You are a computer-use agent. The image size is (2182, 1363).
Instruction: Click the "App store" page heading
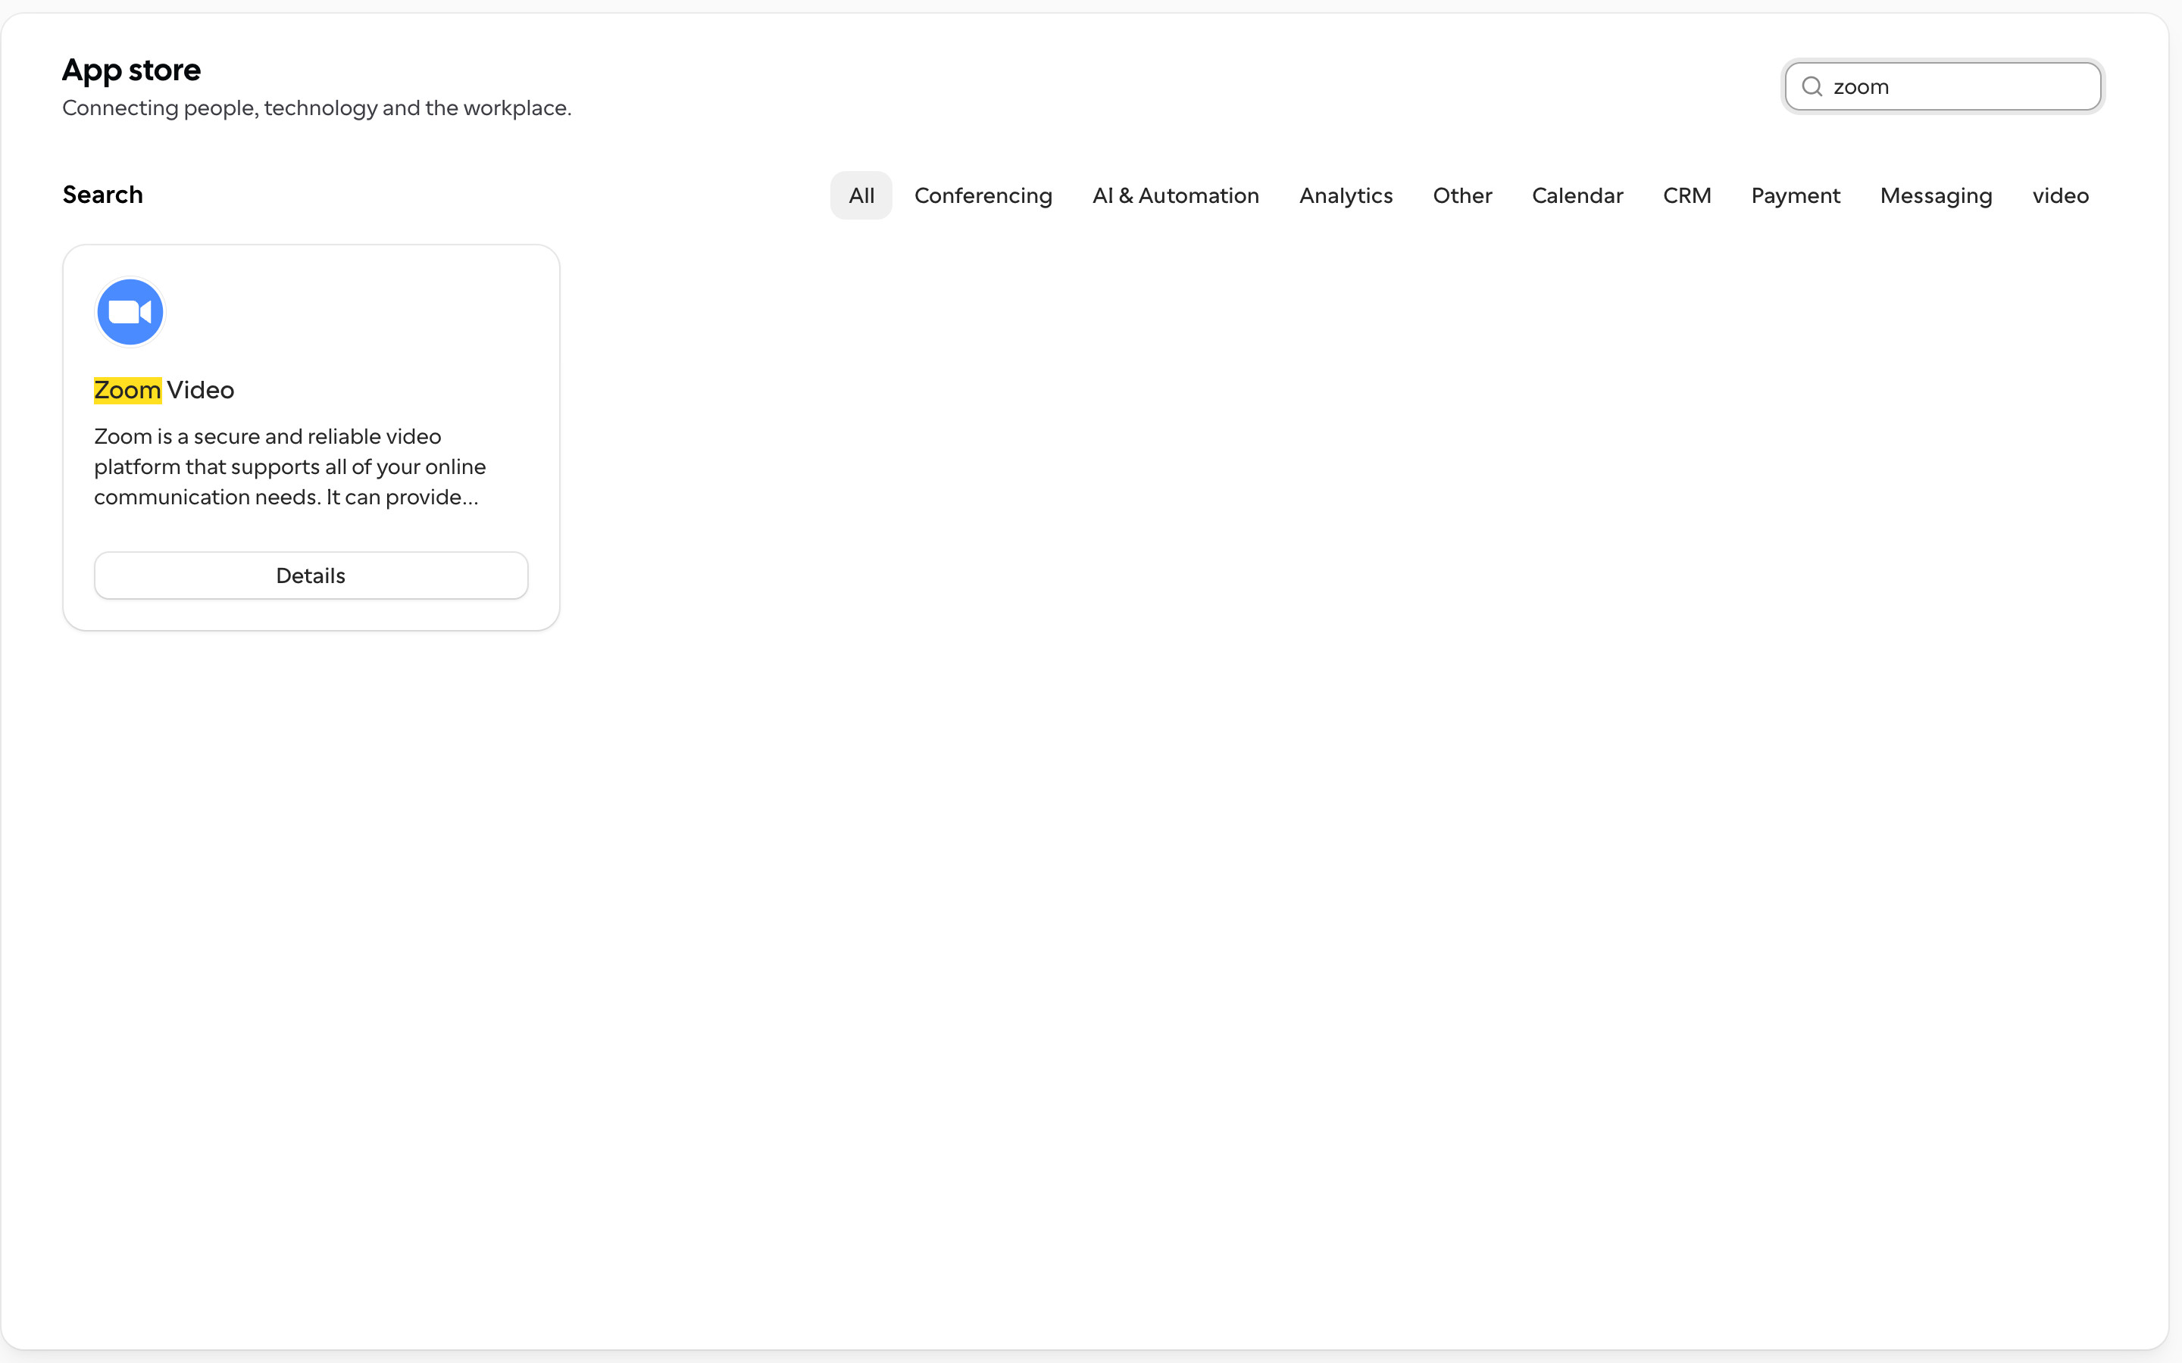click(x=132, y=70)
